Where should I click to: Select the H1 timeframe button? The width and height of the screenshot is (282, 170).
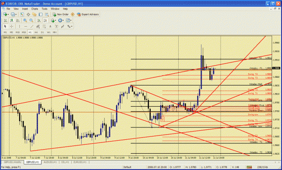[x=30, y=32]
